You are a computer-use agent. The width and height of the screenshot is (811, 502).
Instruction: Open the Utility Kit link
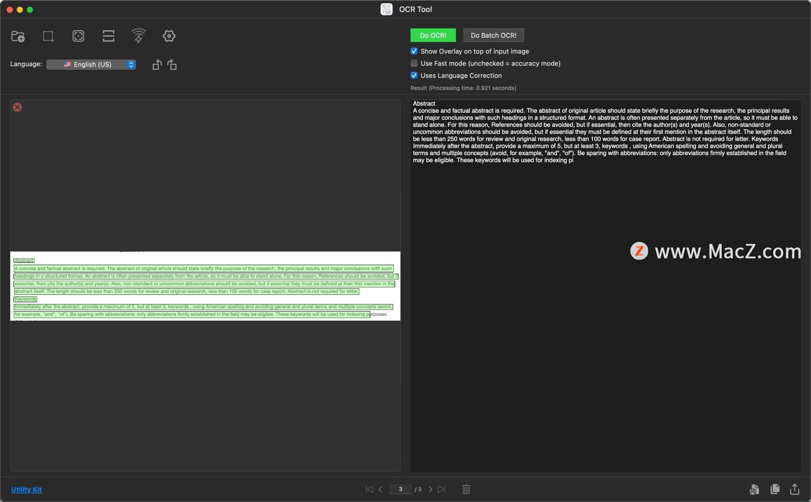click(x=26, y=489)
